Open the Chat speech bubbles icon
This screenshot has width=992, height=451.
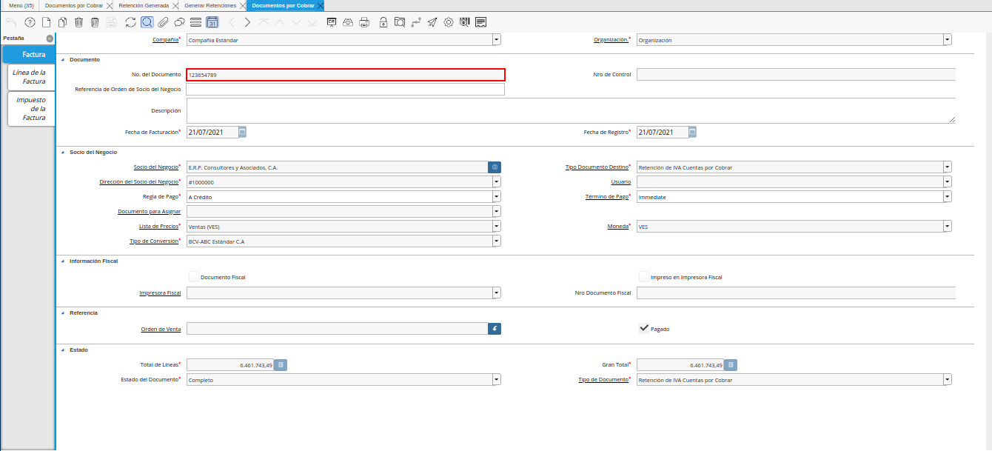click(x=179, y=22)
